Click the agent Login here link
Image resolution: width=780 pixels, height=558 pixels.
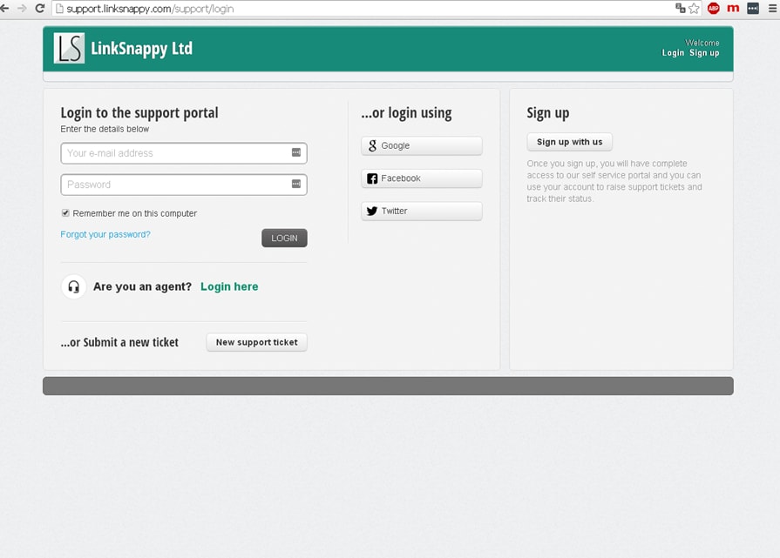(229, 286)
